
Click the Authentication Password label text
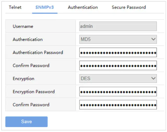pyautogui.click(x=38, y=53)
